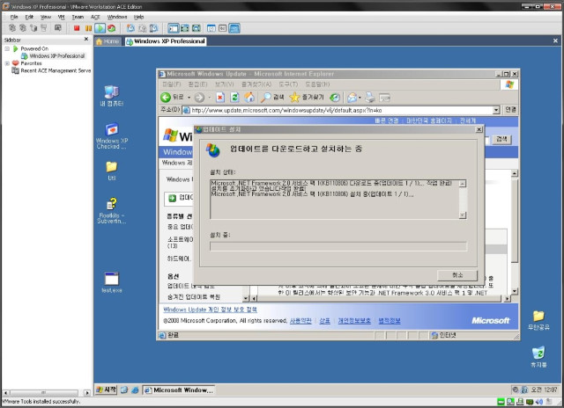
Task: Open the 사용약관 footer link
Action: 301,321
